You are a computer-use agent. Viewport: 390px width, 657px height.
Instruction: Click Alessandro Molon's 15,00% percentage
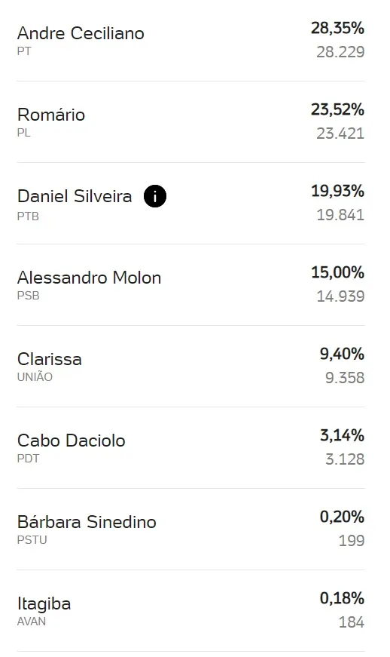click(337, 272)
